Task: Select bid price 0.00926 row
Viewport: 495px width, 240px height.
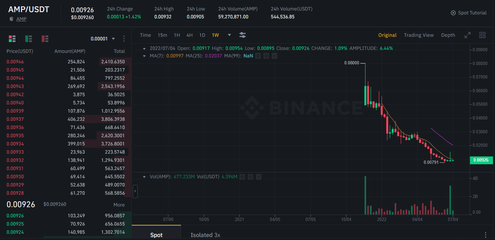Action: (66, 216)
